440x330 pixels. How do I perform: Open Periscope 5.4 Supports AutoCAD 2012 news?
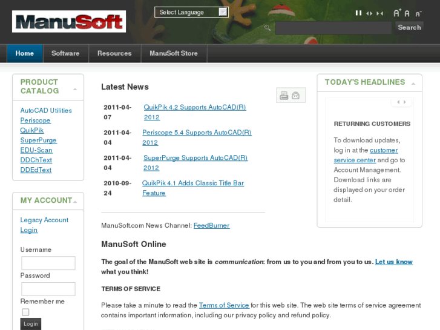click(197, 137)
